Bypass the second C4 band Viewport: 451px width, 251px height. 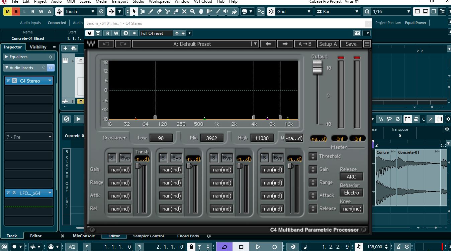click(176, 158)
